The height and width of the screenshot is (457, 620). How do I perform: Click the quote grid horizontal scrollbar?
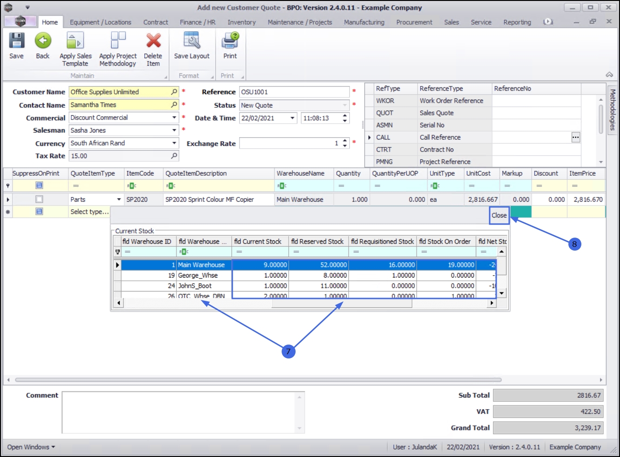point(258,380)
